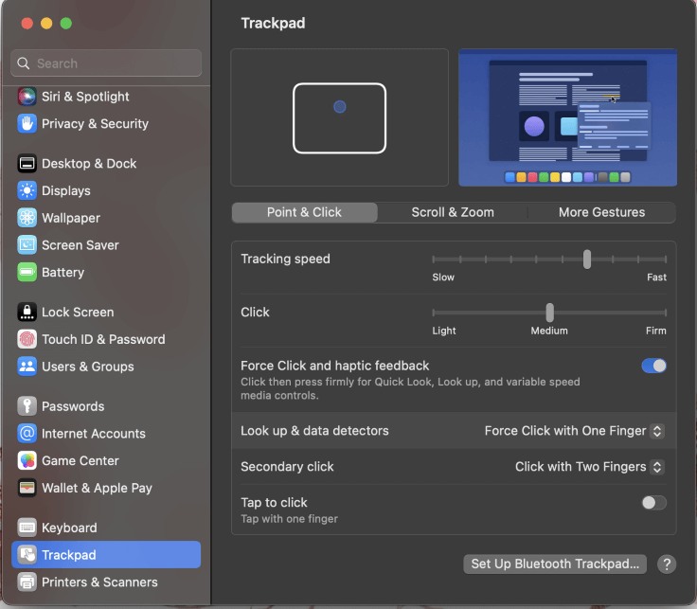Open Siri & Spotlight settings icon
Screen dimensions: 697x609
27,97
